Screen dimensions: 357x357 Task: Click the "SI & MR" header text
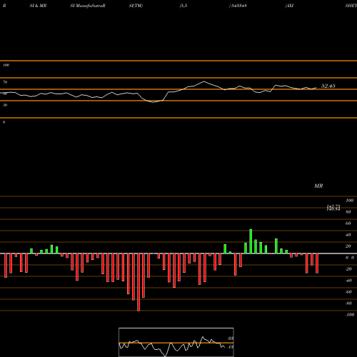tap(38, 6)
